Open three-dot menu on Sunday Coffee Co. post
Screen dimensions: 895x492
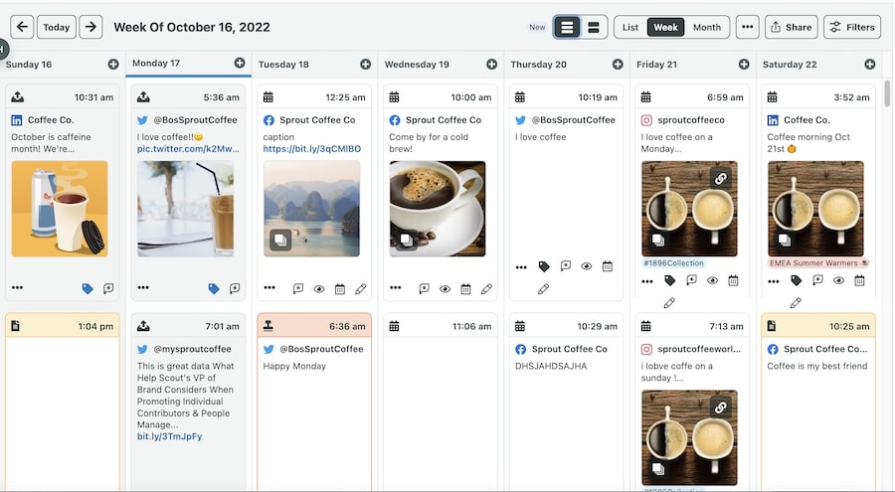17,287
